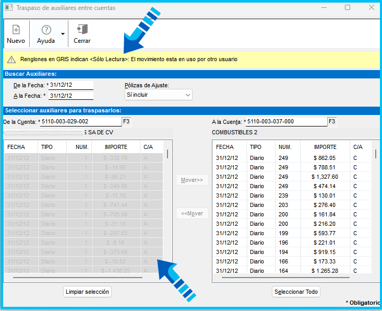The width and height of the screenshot is (382, 311).
Task: Click the Limpiar selección button
Action: (88, 292)
